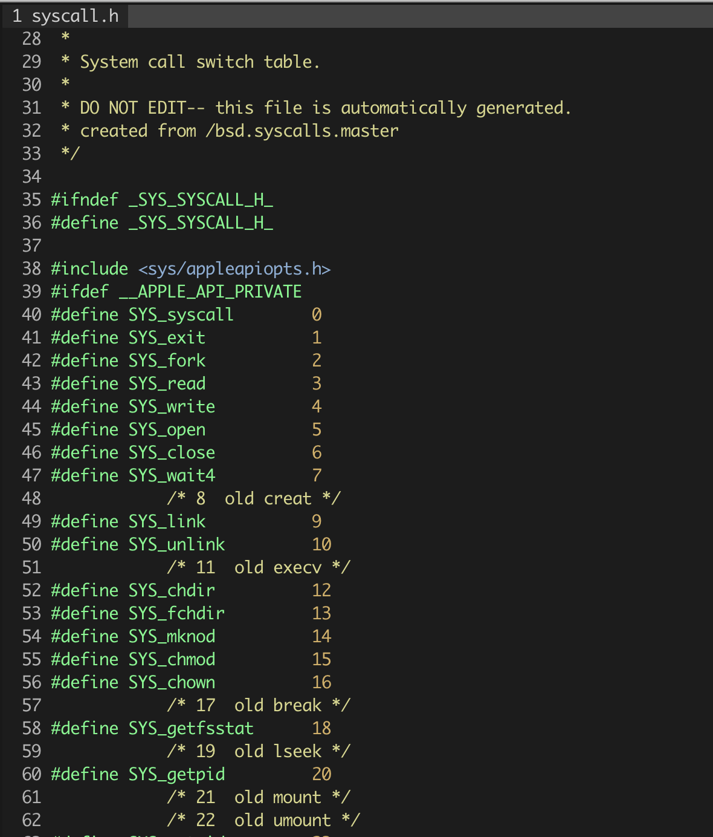Image resolution: width=713 pixels, height=837 pixels.
Task: Select the SYS_getpid macro name
Action: point(176,773)
